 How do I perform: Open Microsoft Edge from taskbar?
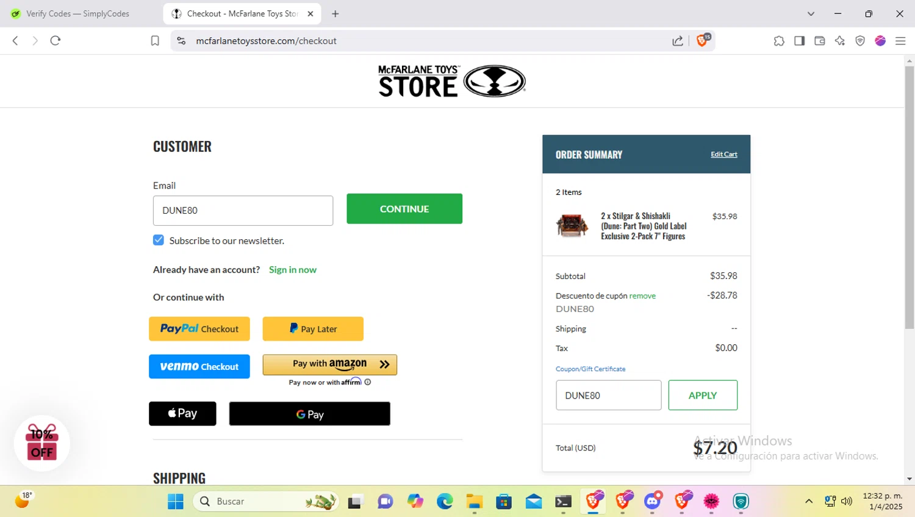click(445, 502)
